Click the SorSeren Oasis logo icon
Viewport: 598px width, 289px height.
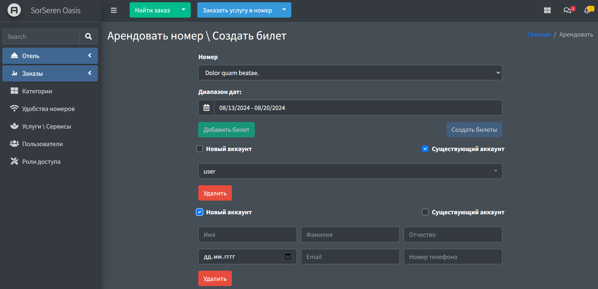(x=14, y=10)
